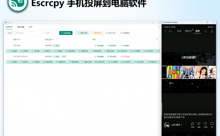Click 安装应用 for device 192.168.3.24:5555
Viewport: 220px width, 136px height.
point(100,62)
